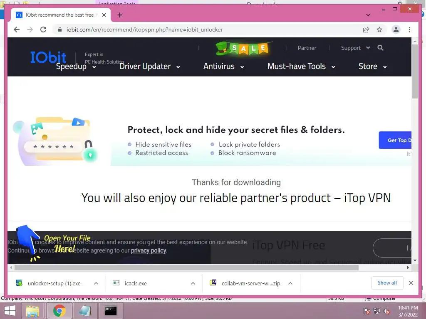
Task: Click the scroll-left arrow
Action: pos(11,268)
